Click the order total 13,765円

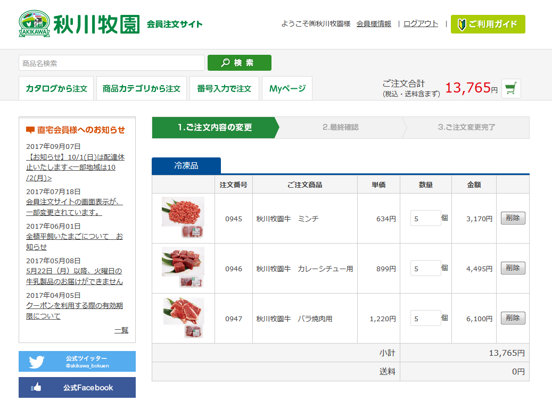point(472,88)
